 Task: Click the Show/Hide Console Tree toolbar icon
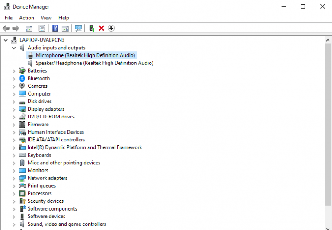point(29,28)
